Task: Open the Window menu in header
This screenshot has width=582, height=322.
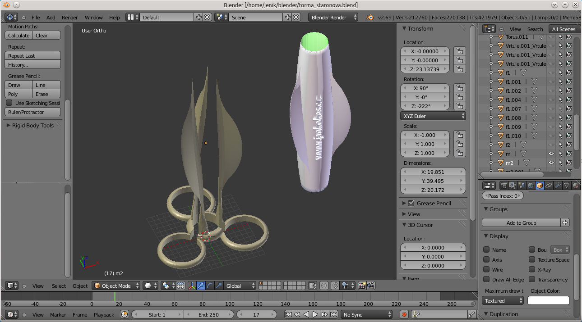Action: (x=93, y=18)
